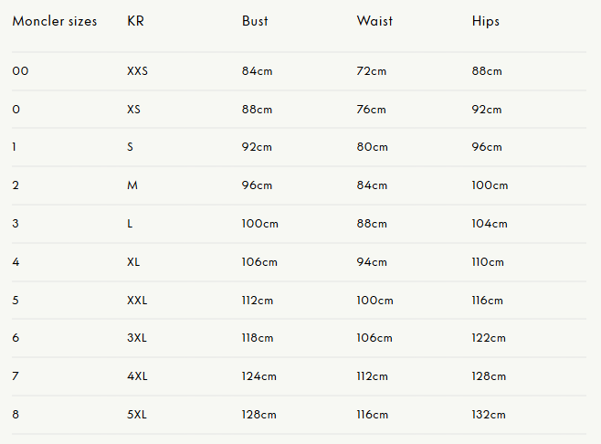Click the 94cm waist value
This screenshot has width=601, height=444.
pos(372,262)
